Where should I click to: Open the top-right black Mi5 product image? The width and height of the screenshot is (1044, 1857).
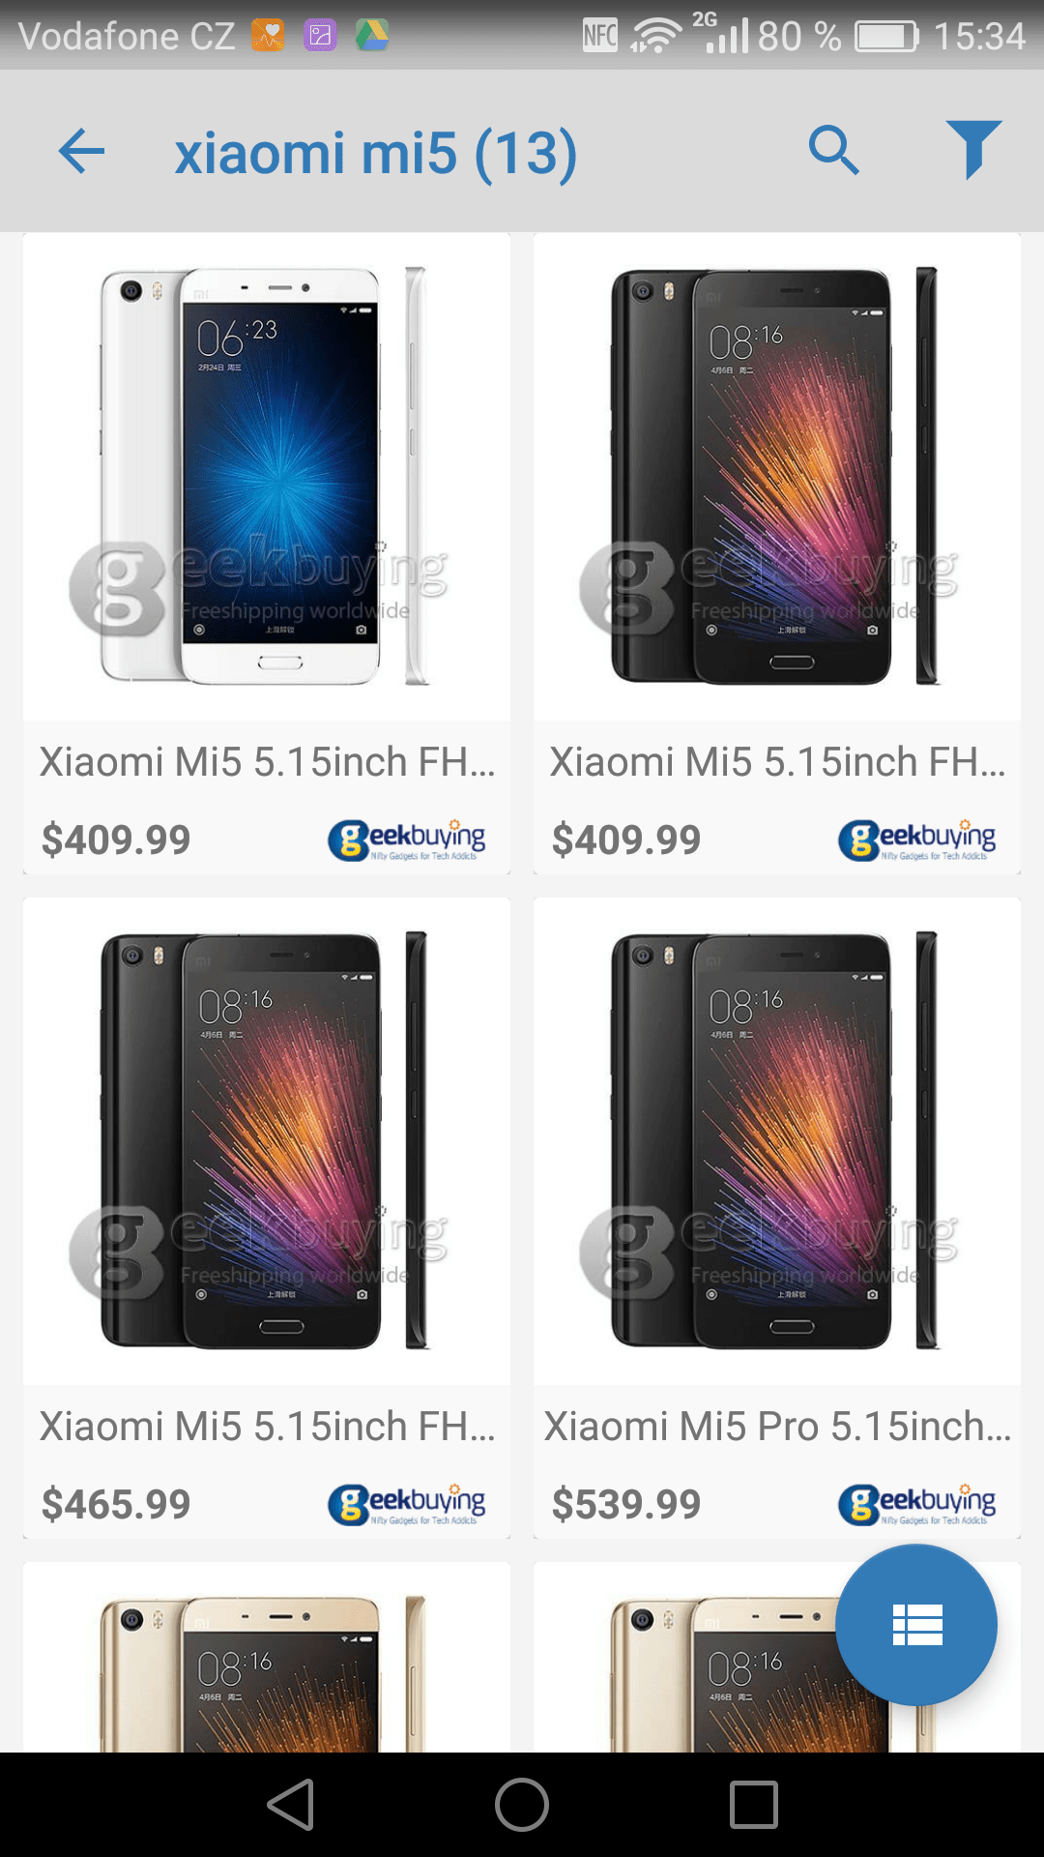pyautogui.click(x=777, y=477)
